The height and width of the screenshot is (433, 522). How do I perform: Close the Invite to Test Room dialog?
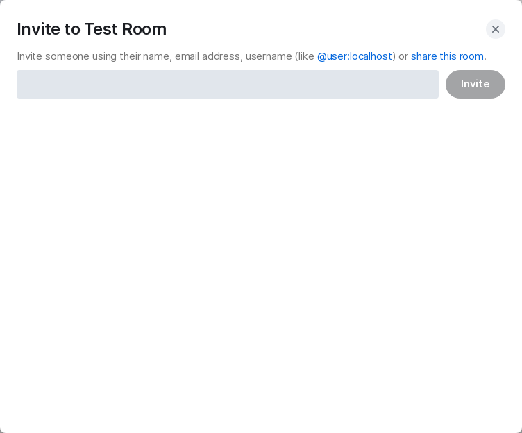(495, 29)
